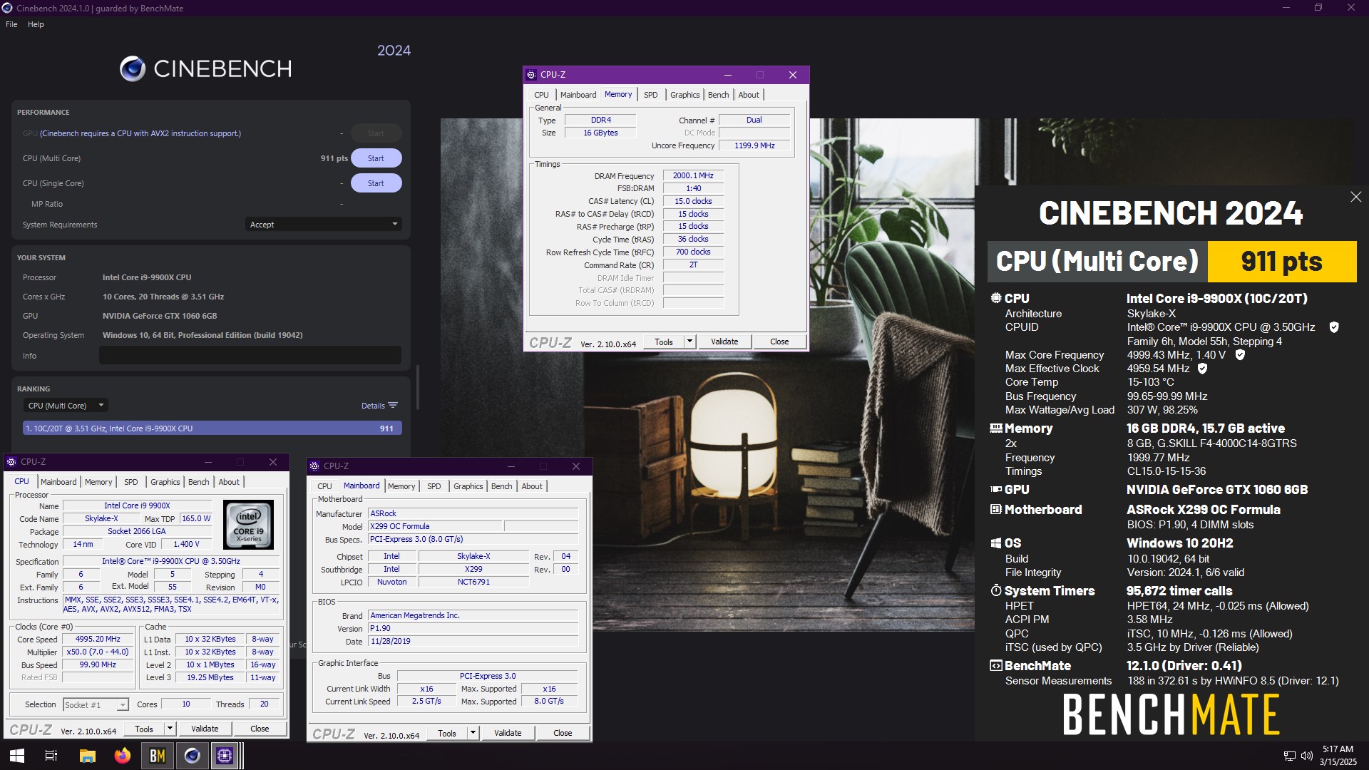This screenshot has height=770, width=1369.
Task: Open ranking Details link
Action: click(373, 406)
